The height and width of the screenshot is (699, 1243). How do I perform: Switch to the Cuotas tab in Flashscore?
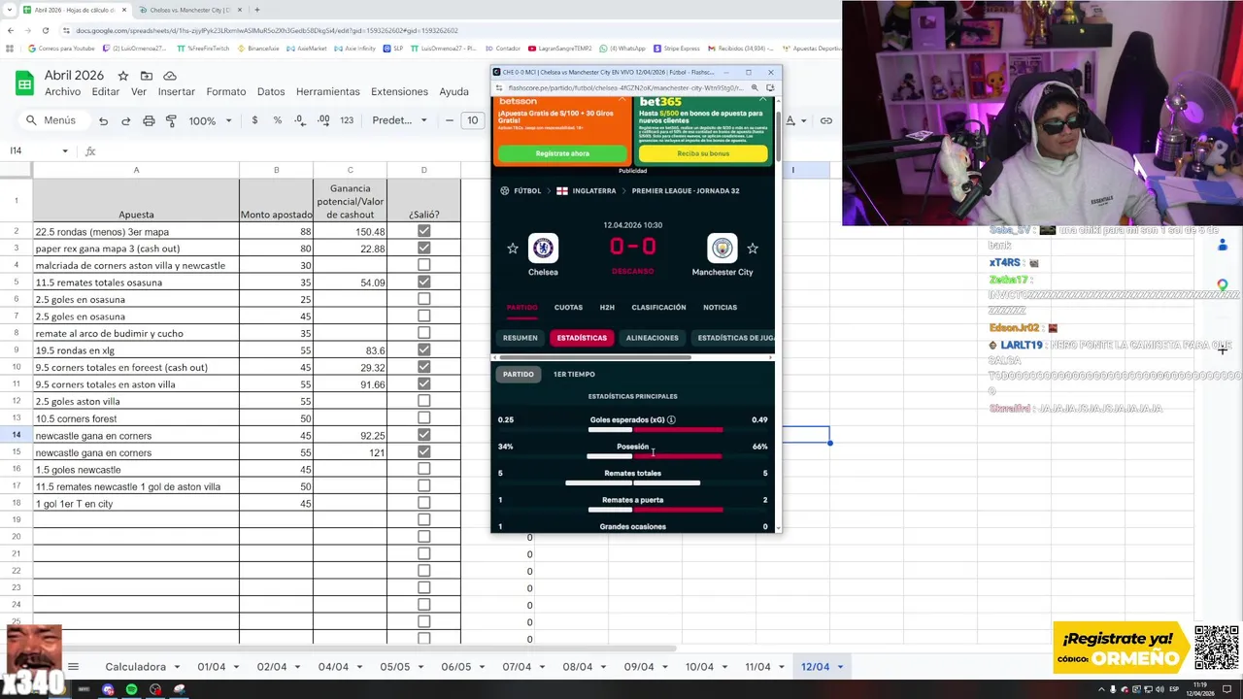pos(568,307)
